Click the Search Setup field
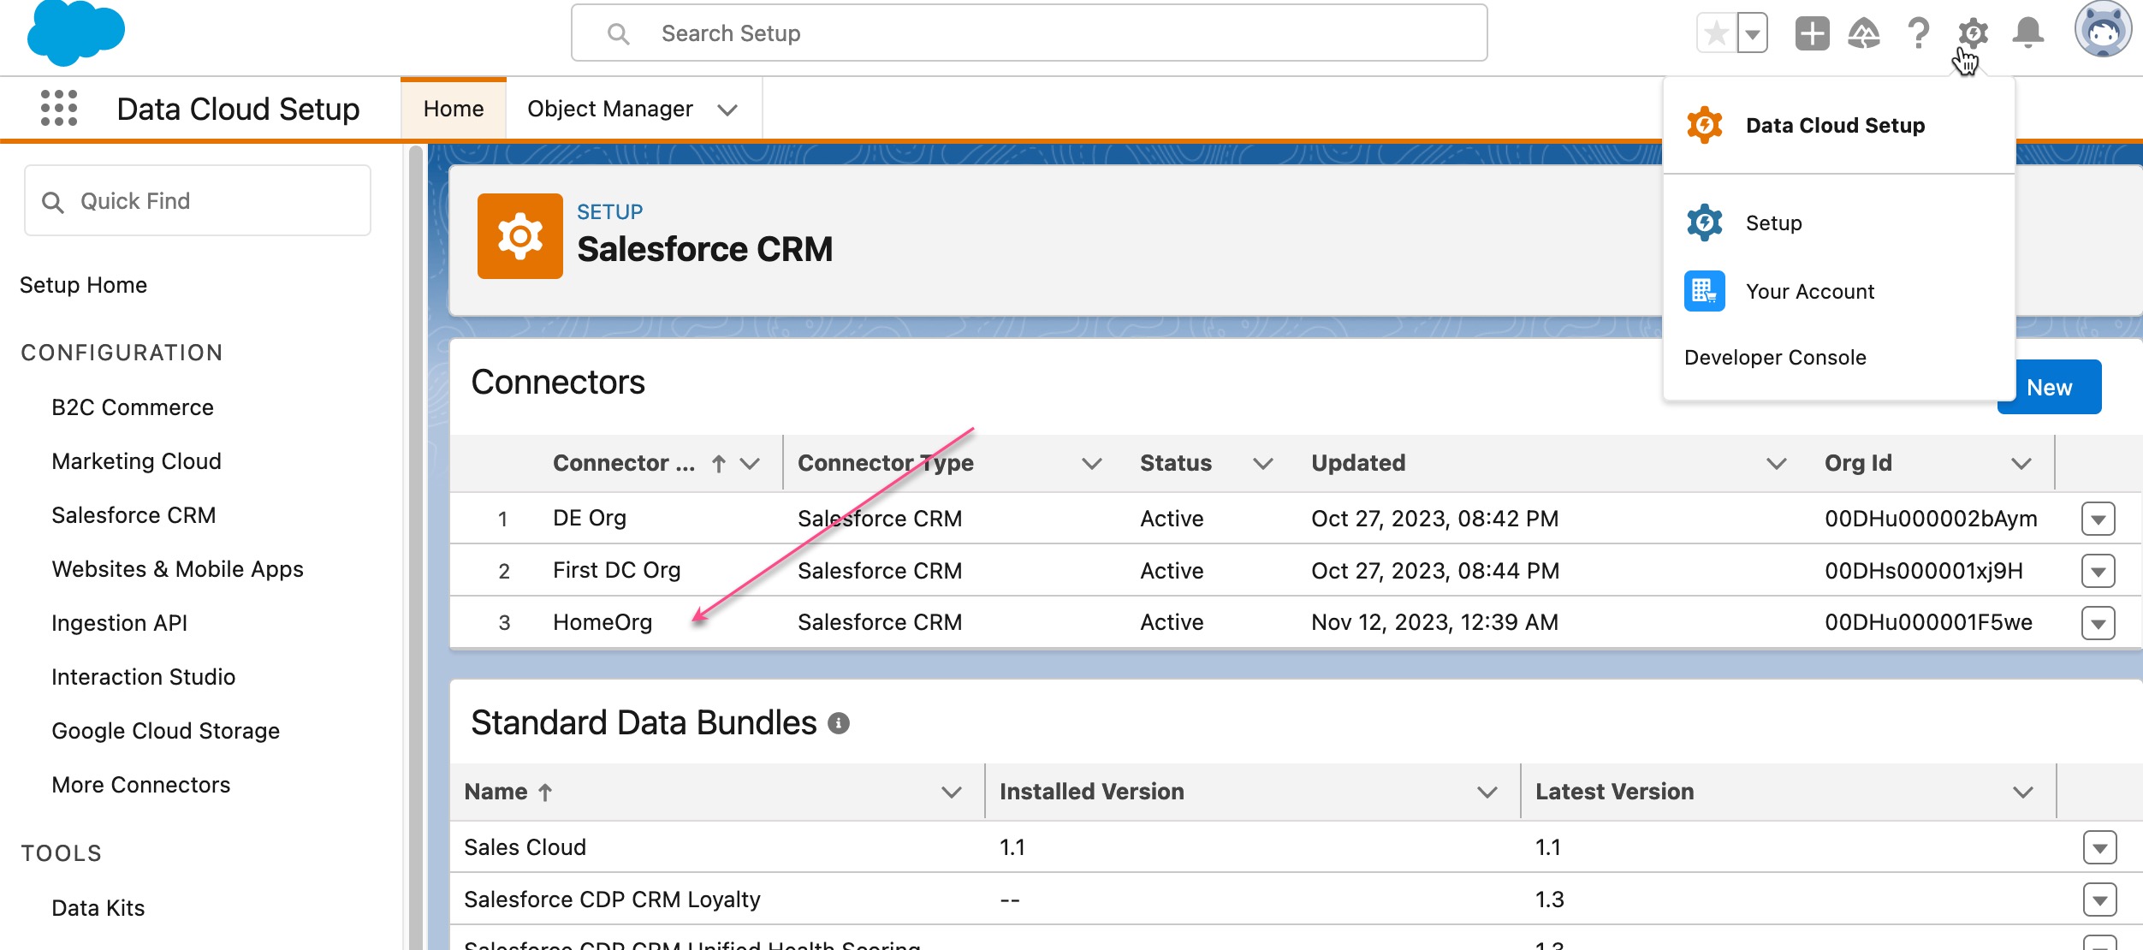This screenshot has height=950, width=2143. (x=1029, y=33)
